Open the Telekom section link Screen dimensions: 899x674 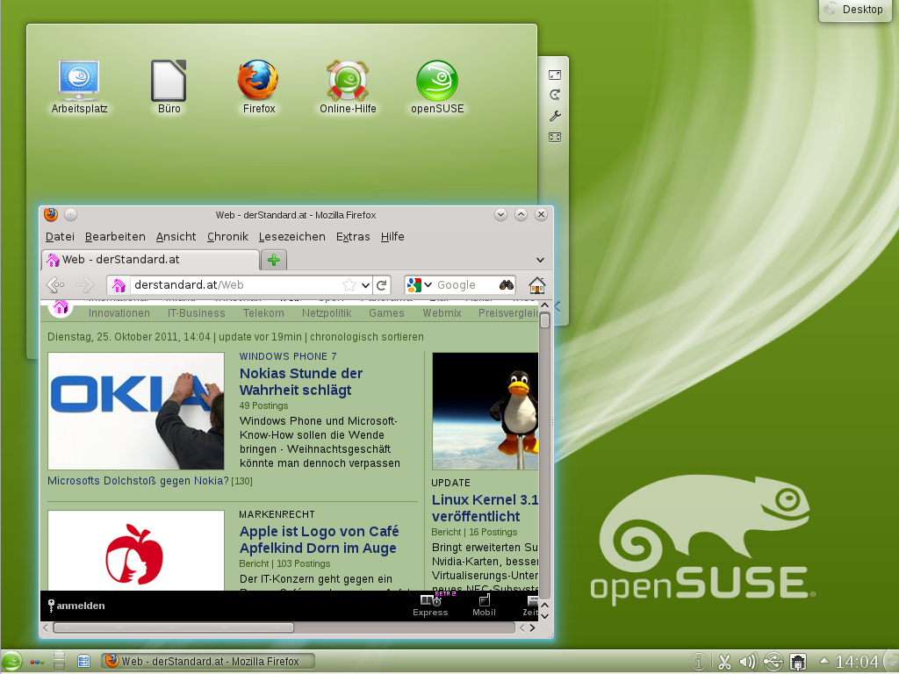click(x=263, y=313)
